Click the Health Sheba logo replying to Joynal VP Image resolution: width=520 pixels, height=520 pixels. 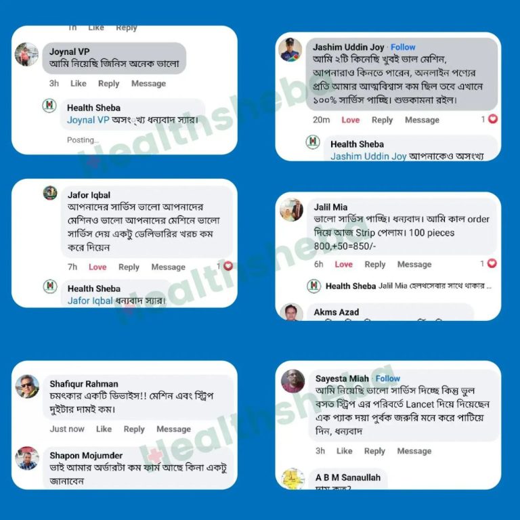coord(49,106)
